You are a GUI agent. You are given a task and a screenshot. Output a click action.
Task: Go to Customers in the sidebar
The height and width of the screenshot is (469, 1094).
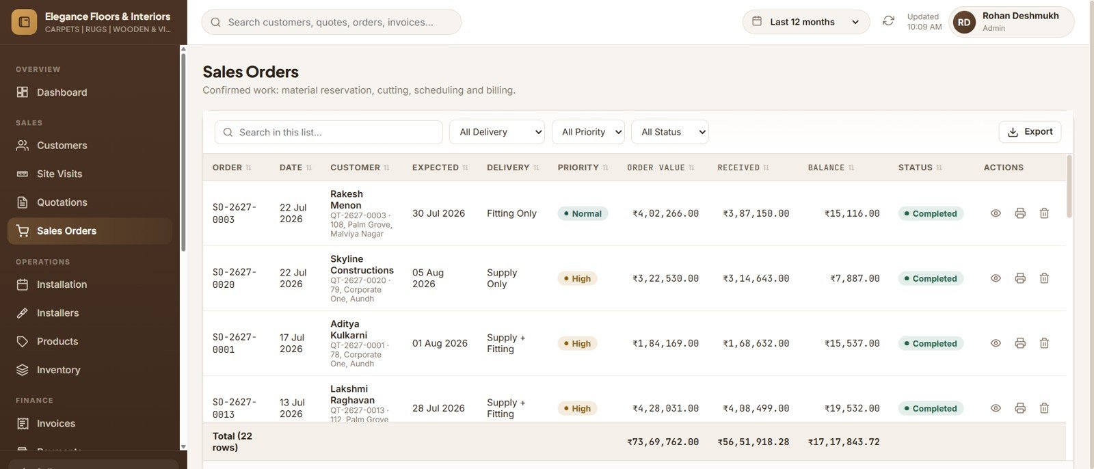90,146
